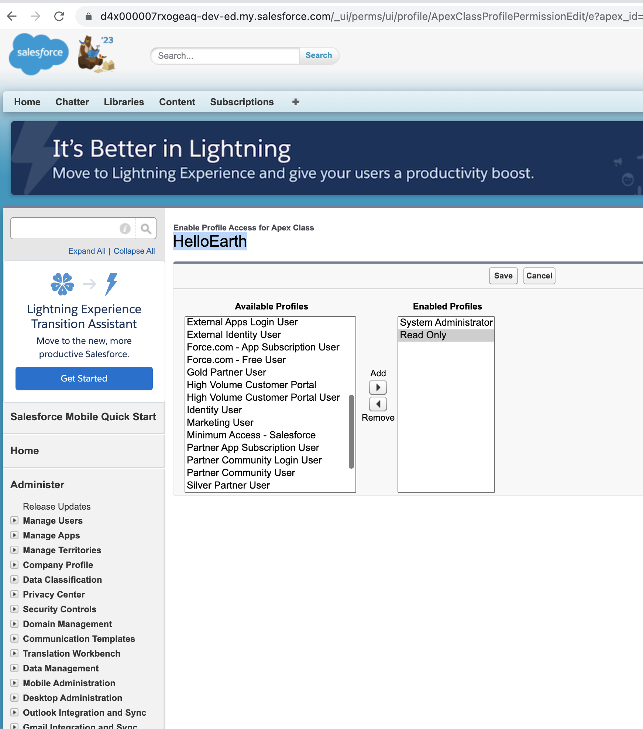Click the Collapse All link
Screen dimensions: 643x729
click(134, 251)
